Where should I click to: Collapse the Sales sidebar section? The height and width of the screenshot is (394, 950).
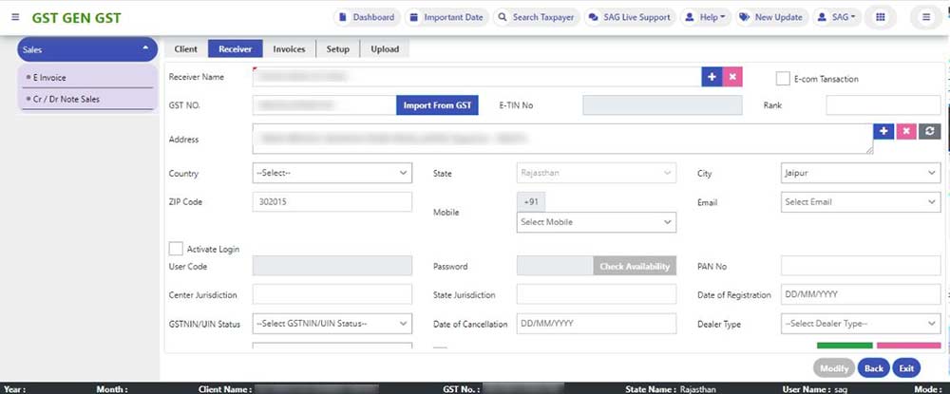(144, 49)
